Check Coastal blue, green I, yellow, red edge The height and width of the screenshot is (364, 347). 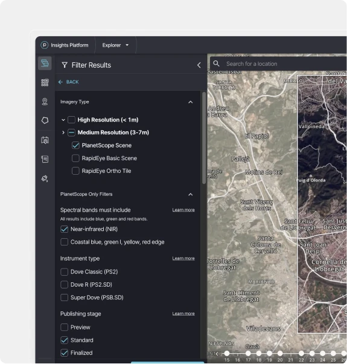pos(64,242)
